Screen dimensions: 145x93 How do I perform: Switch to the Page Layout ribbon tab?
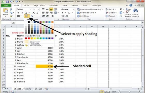point(39,5)
